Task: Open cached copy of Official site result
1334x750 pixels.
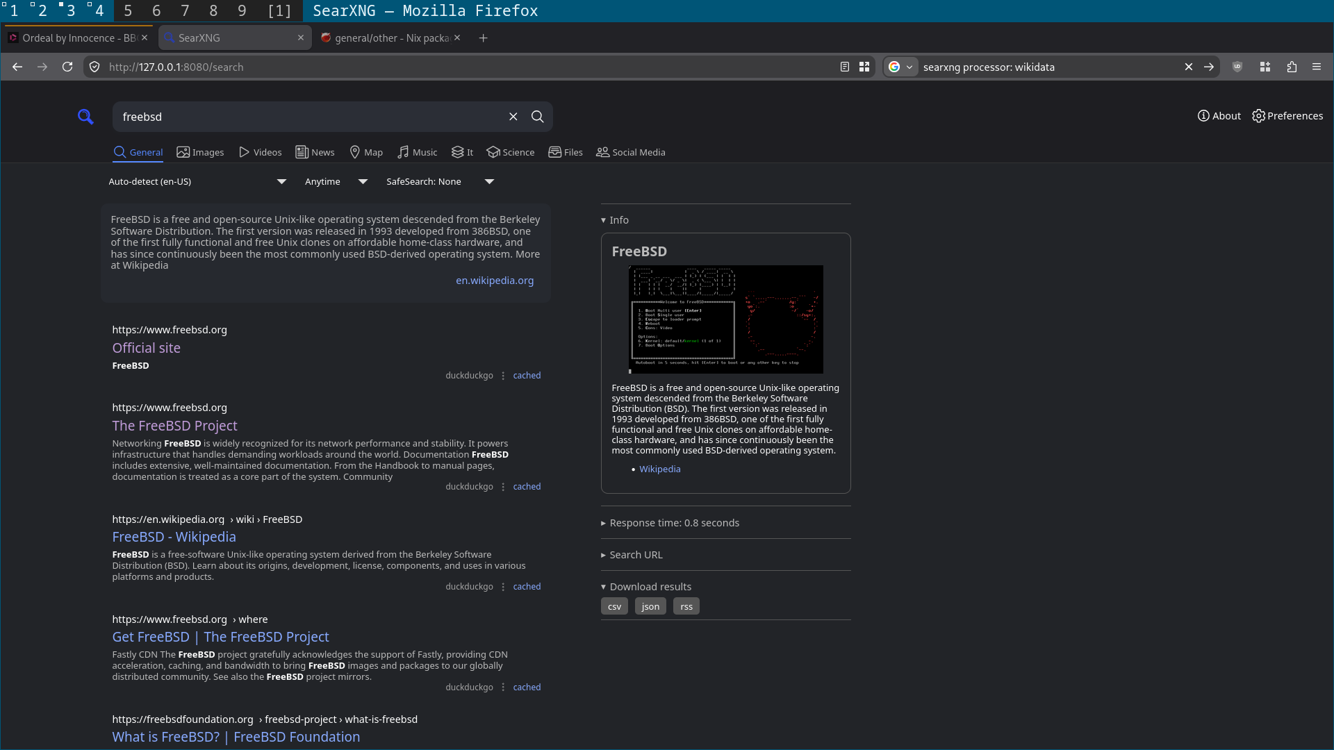Action: tap(527, 376)
